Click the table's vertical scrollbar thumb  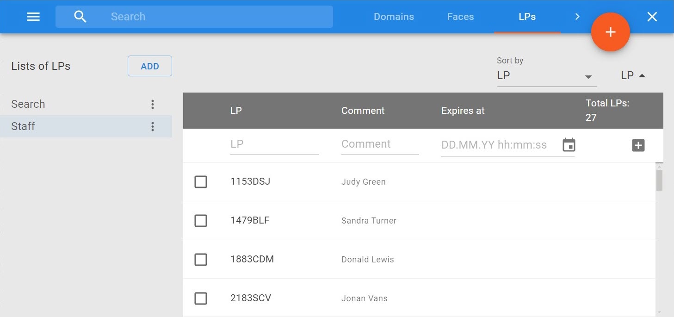(x=659, y=180)
